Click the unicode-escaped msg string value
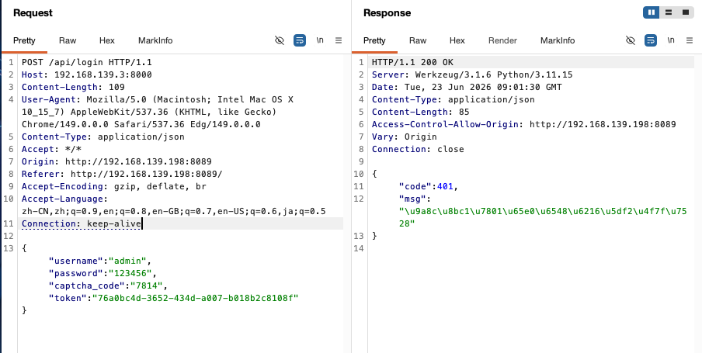702x353 pixels. tap(543, 217)
